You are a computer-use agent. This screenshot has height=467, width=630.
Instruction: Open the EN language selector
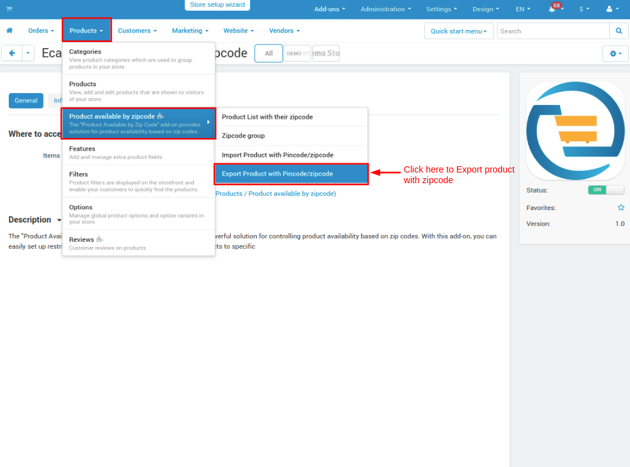[x=522, y=9]
